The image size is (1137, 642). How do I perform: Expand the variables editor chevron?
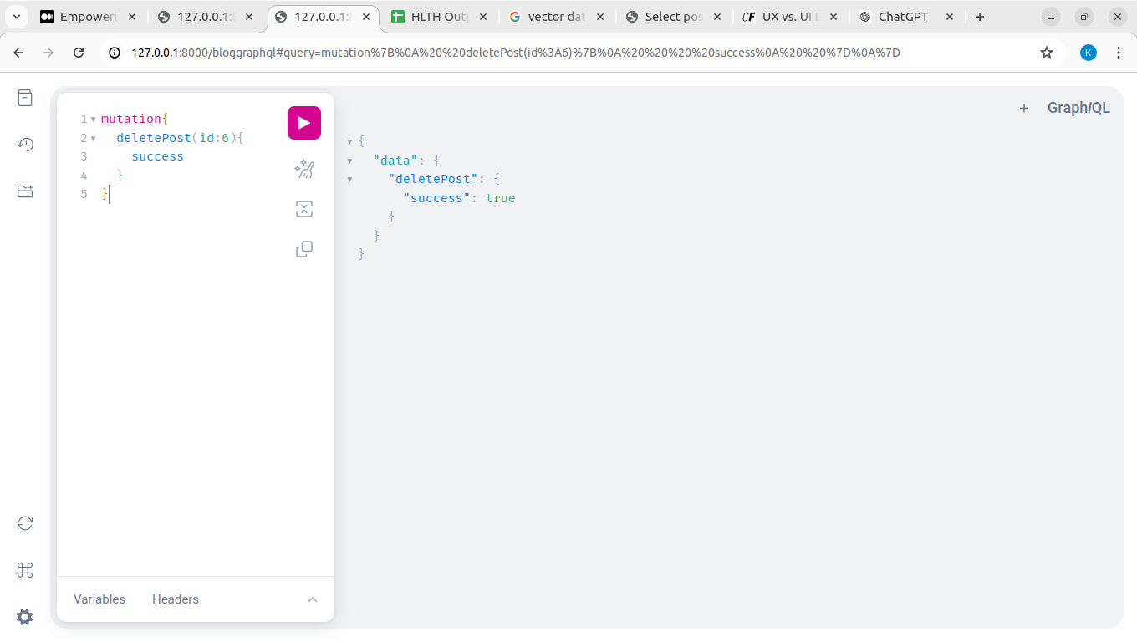point(313,599)
